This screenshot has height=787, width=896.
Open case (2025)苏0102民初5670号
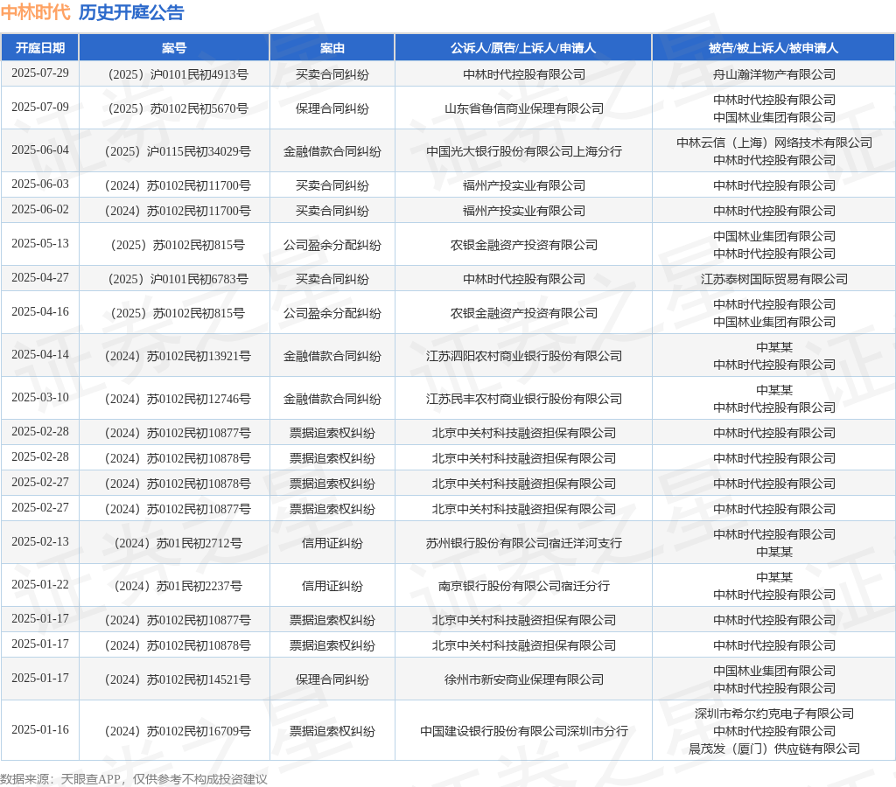tap(174, 108)
